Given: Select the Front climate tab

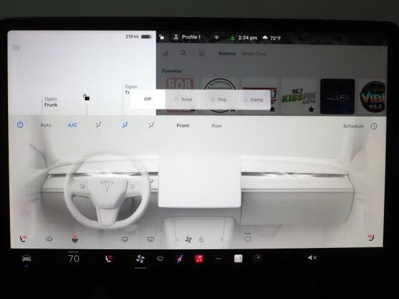Looking at the screenshot, I should (183, 126).
